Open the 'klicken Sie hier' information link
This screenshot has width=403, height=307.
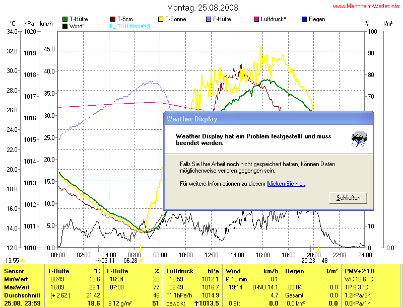[x=286, y=184]
